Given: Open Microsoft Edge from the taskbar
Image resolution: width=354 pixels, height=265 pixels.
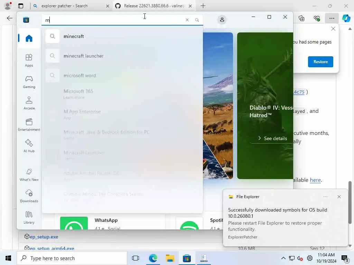Looking at the screenshot, I should 153,258.
